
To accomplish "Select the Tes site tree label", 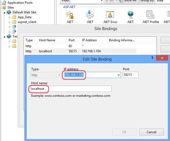I will (x=15, y=36).
